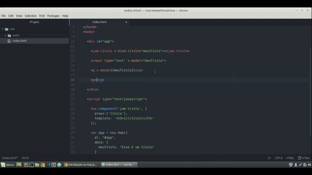Viewport: 312px width, 175px height.
Task: Click the props: ['titulo'] line
Action: point(111,114)
